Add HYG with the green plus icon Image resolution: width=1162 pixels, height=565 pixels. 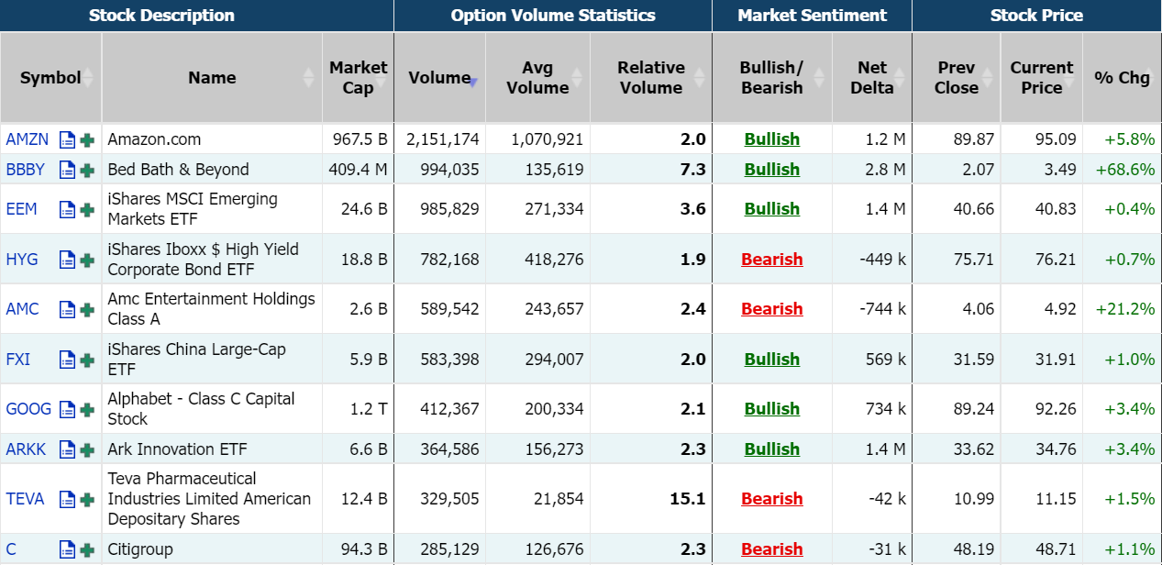pos(87,260)
